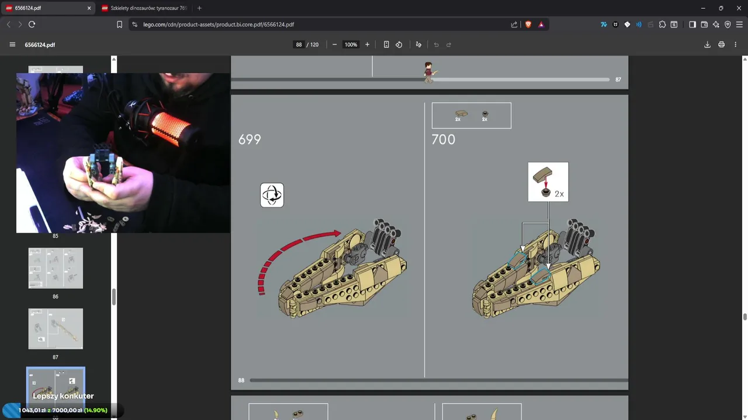Open Brave Wallet icon
The height and width of the screenshot is (420, 748).
tap(704, 24)
